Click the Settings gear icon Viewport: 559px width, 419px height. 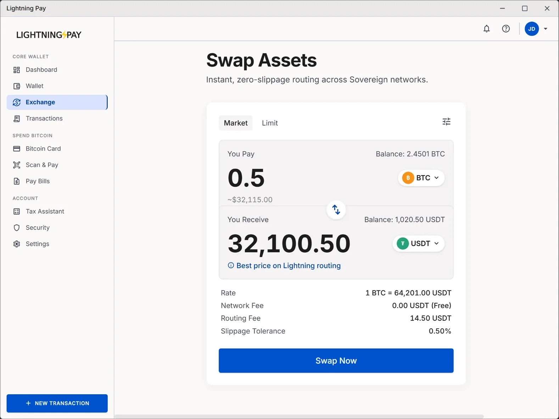tap(17, 244)
